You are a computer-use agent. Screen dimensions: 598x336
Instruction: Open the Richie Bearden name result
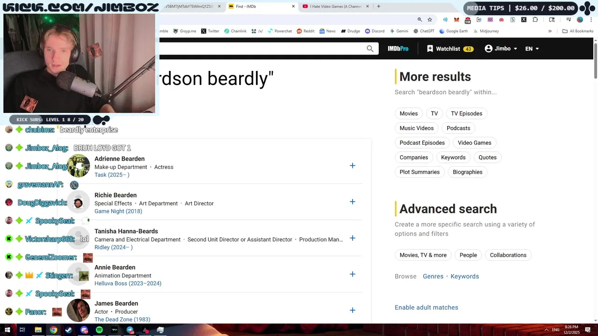(115, 195)
